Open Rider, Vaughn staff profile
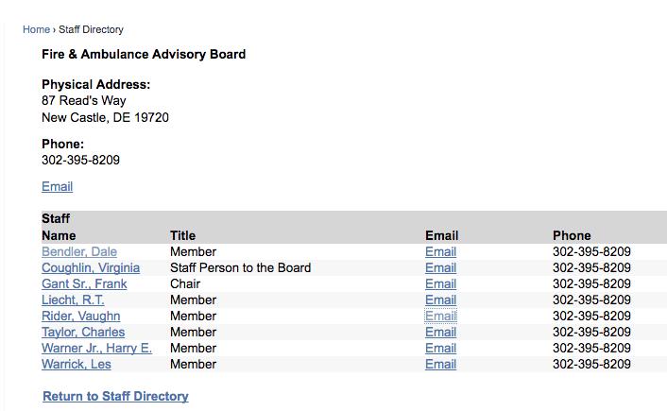 tap(81, 317)
